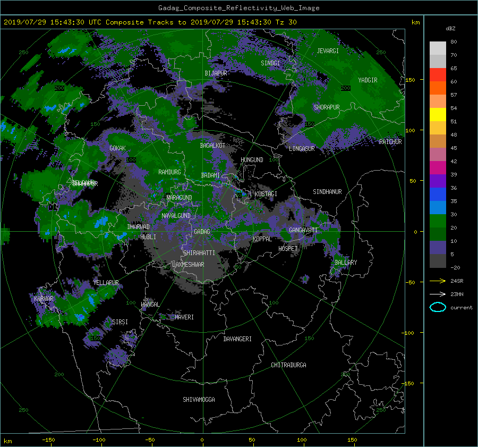Click the GOKAK city label

(x=117, y=148)
